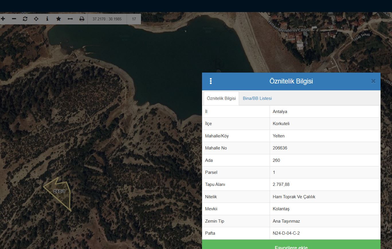This screenshot has height=249, width=392.
Task: Open favorites with the star icon
Action: (x=58, y=19)
